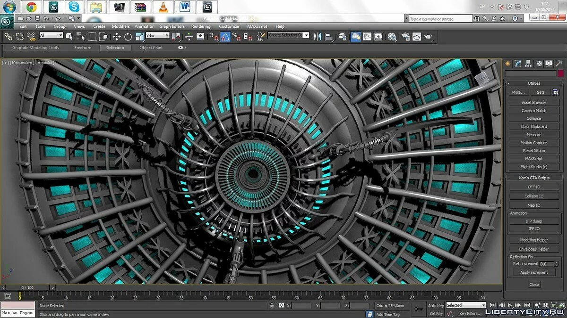Click the Select and Link chain icon
The image size is (567, 318).
8,37
